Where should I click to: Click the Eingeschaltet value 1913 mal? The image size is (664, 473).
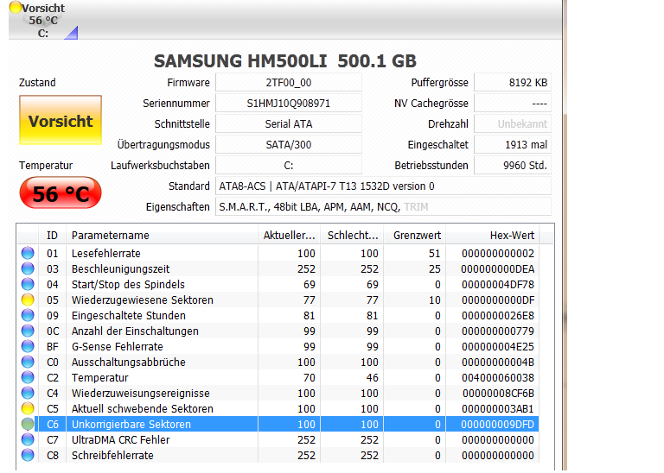pyautogui.click(x=513, y=144)
